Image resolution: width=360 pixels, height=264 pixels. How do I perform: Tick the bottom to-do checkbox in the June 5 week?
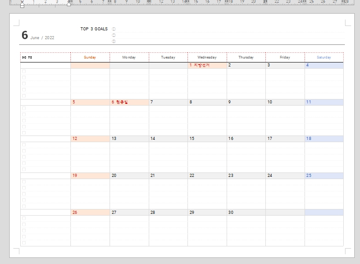pos(24,133)
